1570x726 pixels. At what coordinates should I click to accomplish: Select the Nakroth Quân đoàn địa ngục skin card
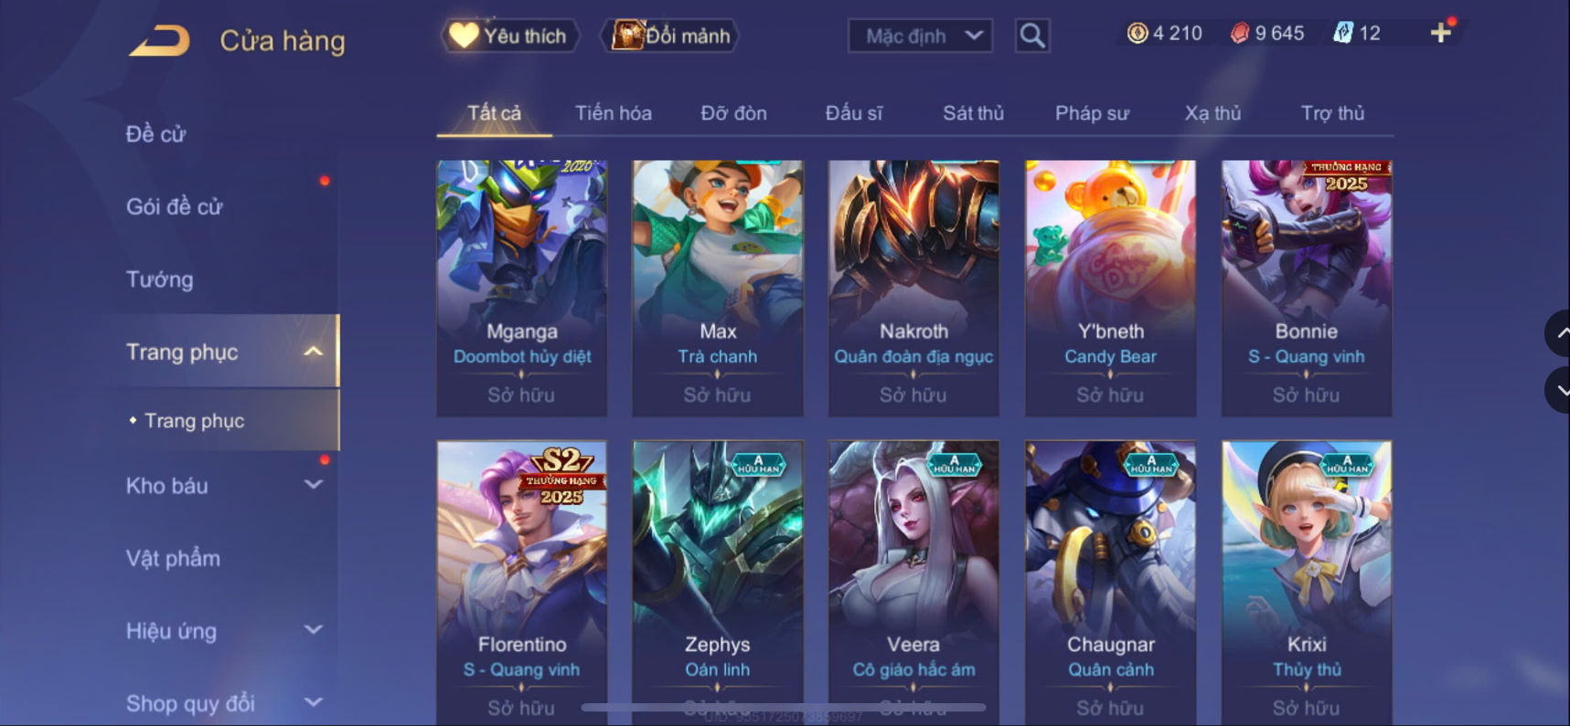point(913,289)
